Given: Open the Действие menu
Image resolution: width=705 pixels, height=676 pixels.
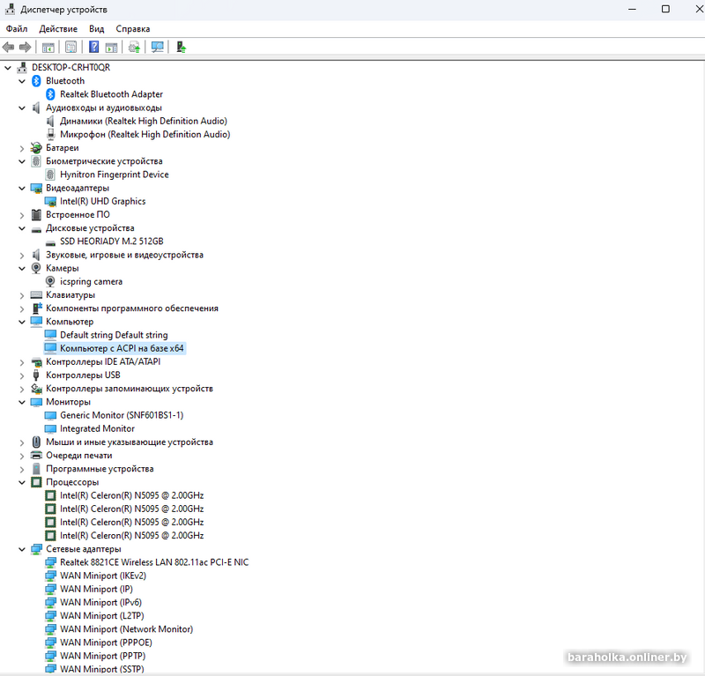Looking at the screenshot, I should click(58, 29).
